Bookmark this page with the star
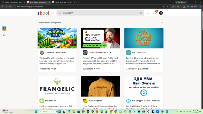203x114 pixels. (x=167, y=6)
